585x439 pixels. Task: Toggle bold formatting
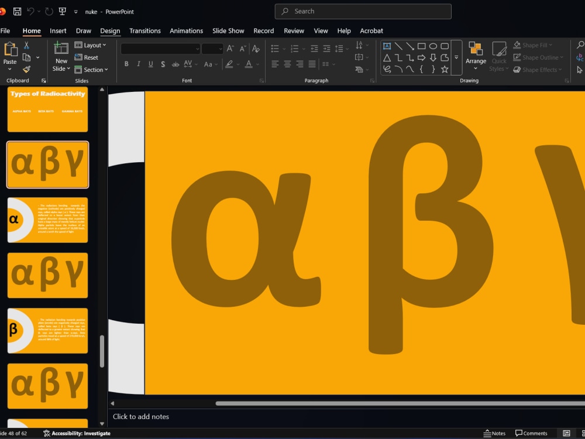[x=126, y=64]
